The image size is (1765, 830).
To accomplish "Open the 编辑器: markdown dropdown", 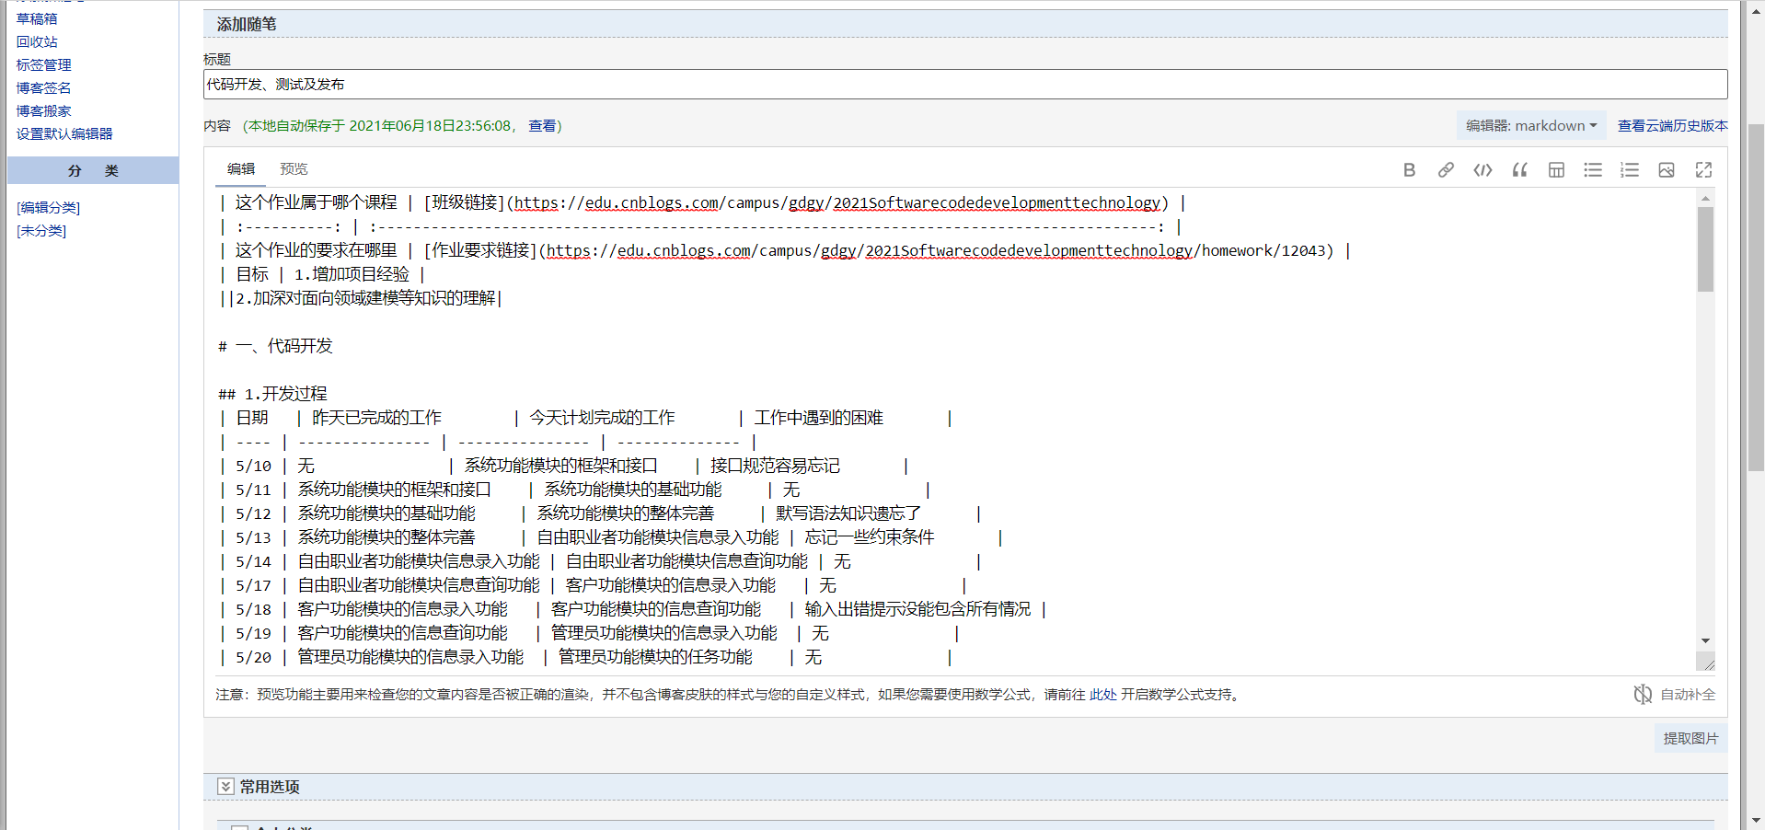I will (1531, 126).
